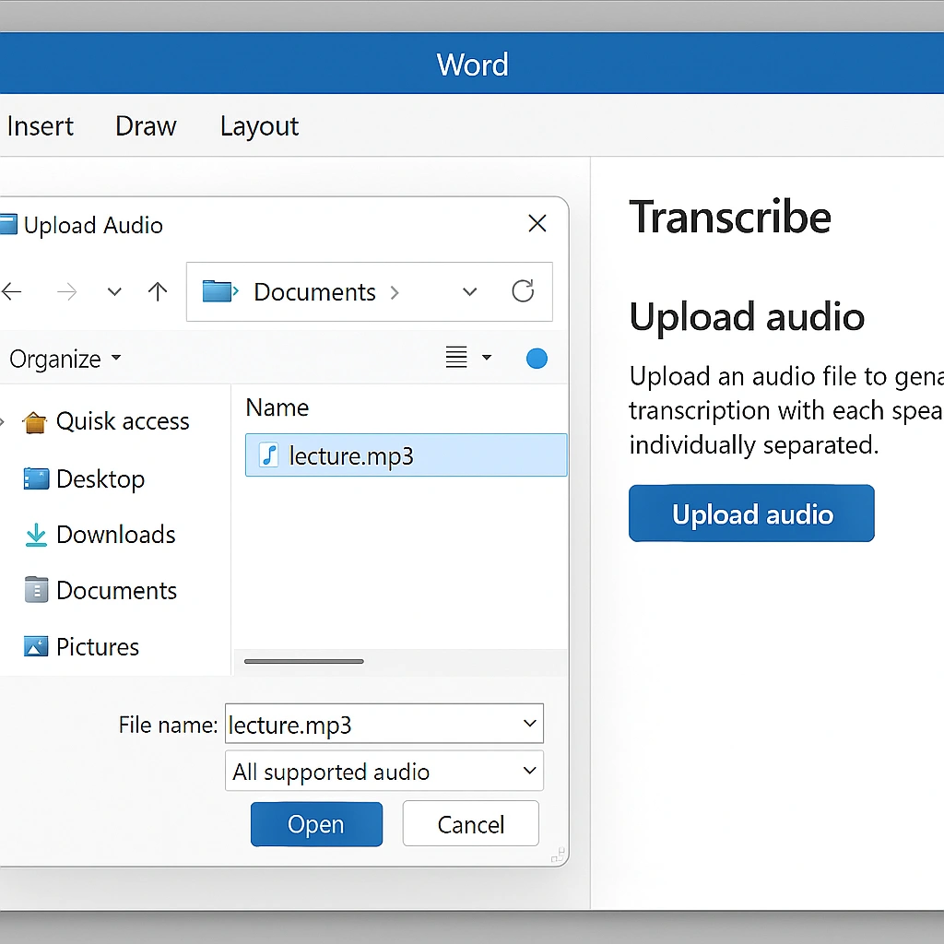The image size is (944, 944).
Task: Click the Documents folder icon in address bar
Action: 219,292
